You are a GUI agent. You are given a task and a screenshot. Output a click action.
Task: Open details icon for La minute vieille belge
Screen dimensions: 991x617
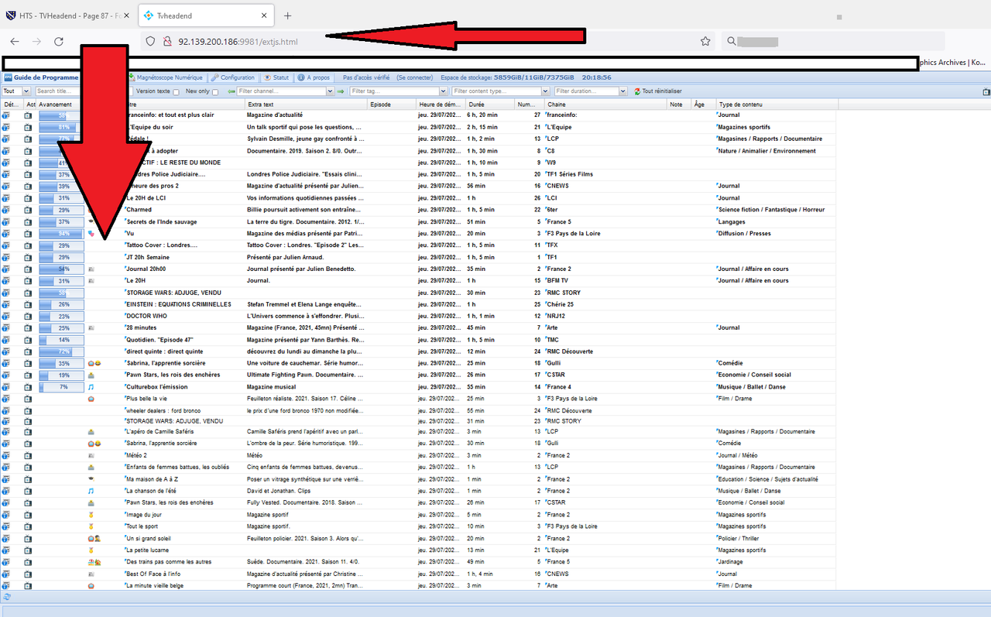(x=5, y=585)
